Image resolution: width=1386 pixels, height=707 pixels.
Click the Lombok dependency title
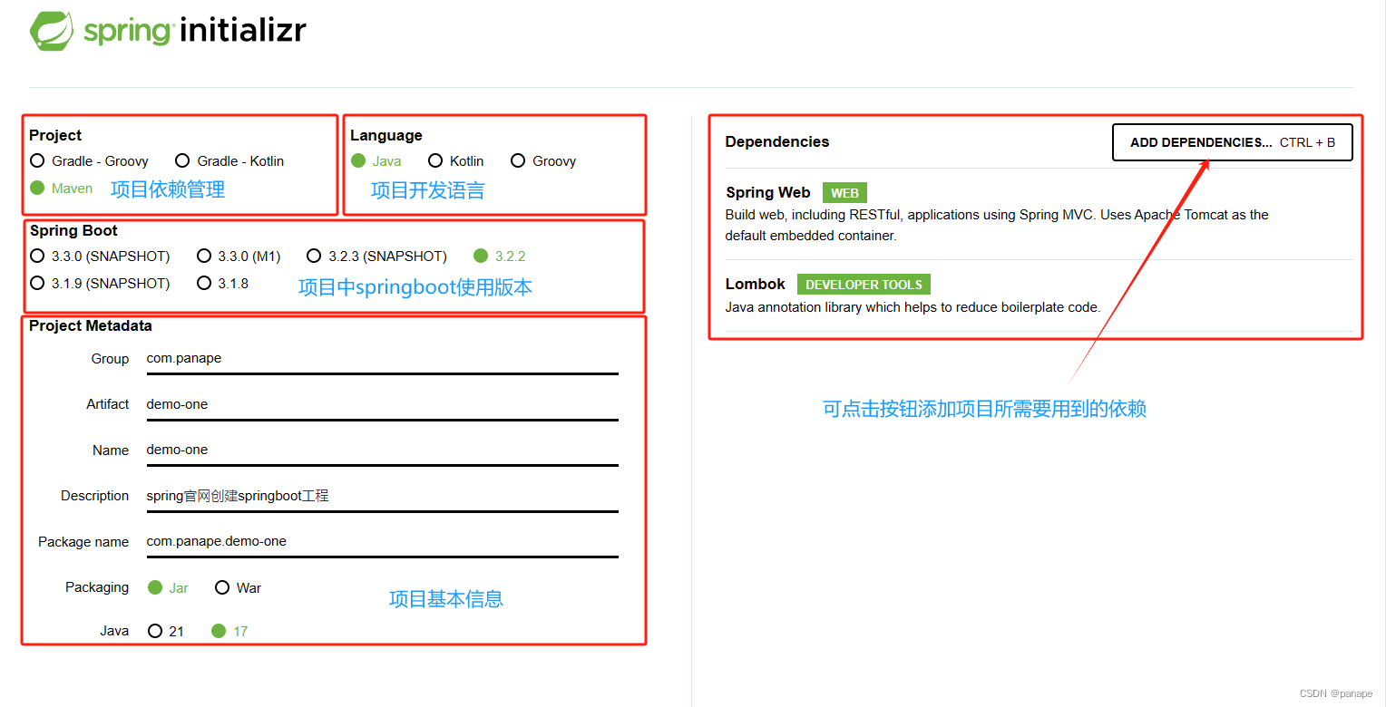click(x=756, y=284)
